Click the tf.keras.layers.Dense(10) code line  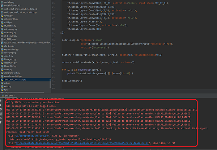coord(84,29)
